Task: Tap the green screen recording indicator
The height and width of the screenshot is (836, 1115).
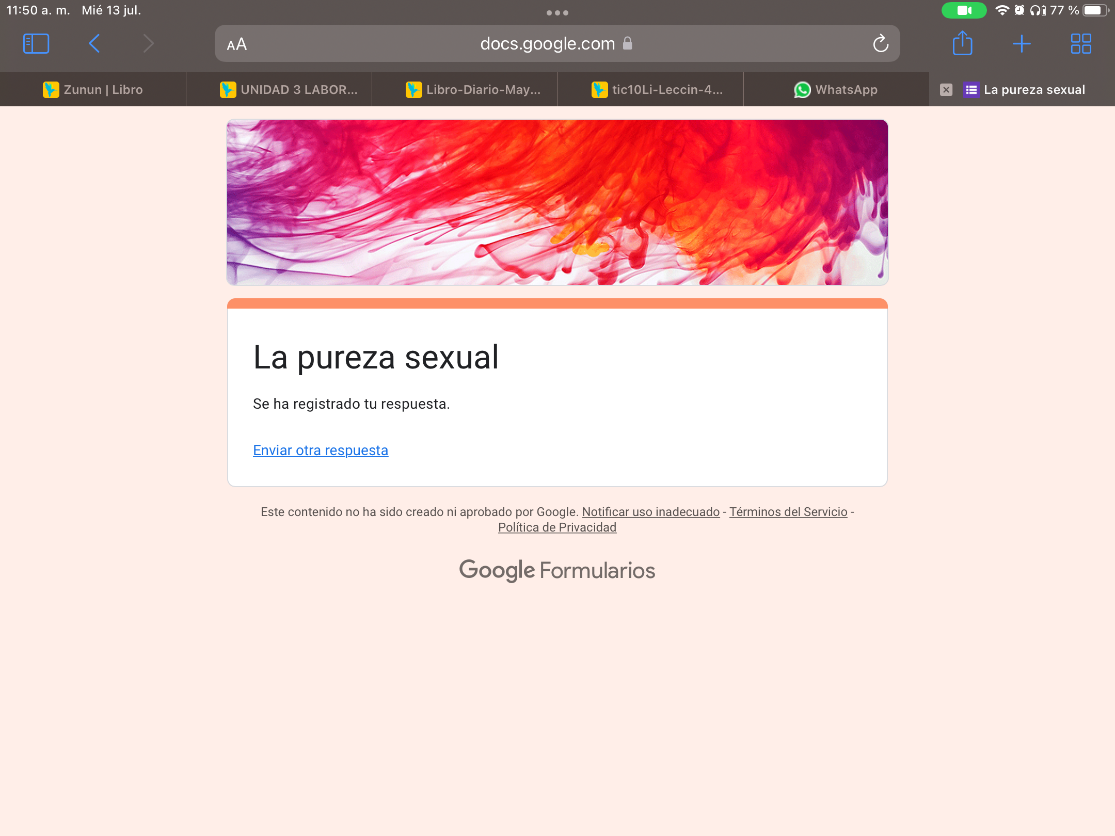Action: tap(964, 10)
